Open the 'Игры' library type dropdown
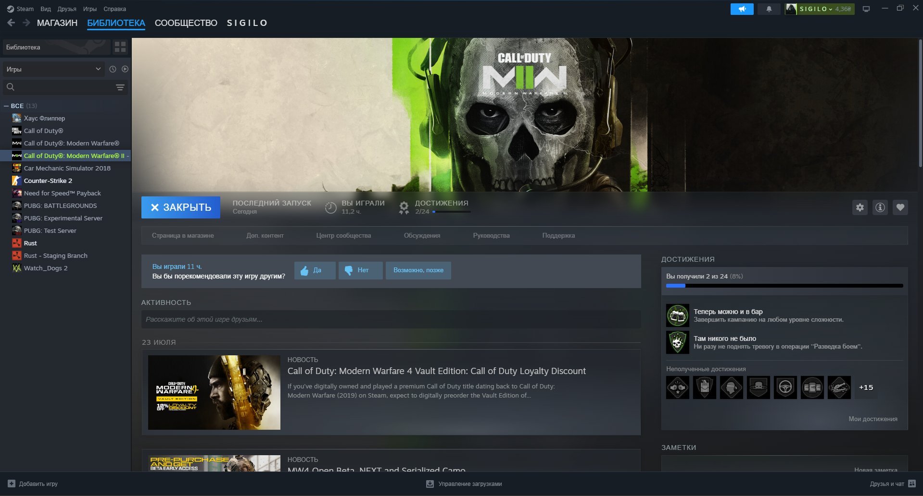Image resolution: width=923 pixels, height=496 pixels. 53,69
